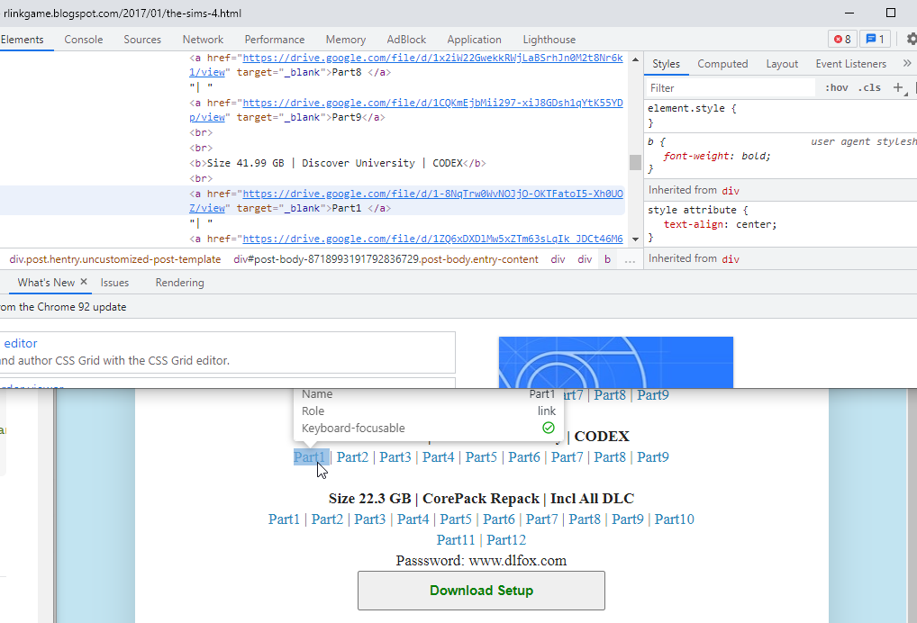Open the Lighthouse panel
917x623 pixels.
549,40
